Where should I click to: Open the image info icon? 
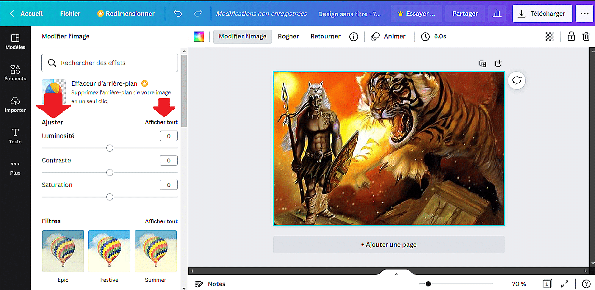[353, 37]
